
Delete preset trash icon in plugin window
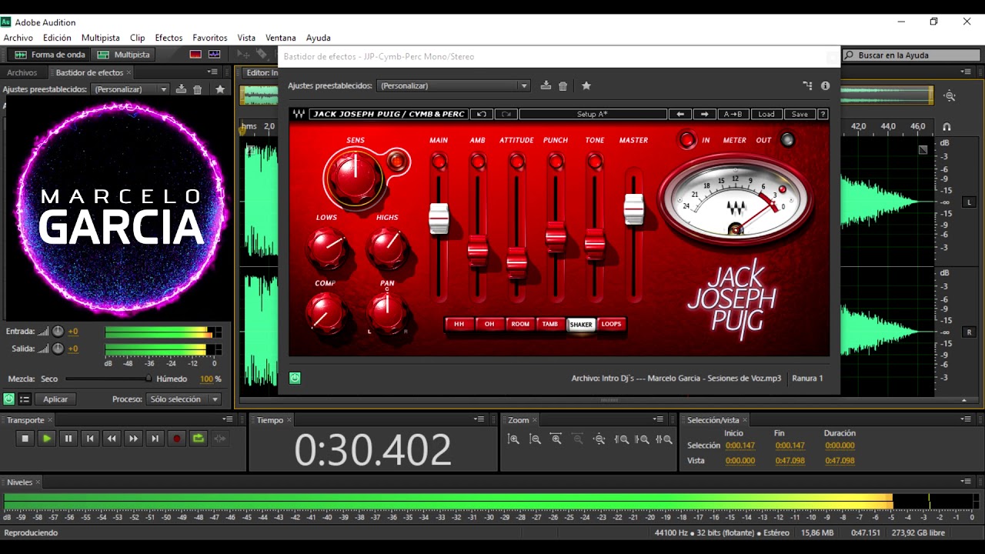click(x=563, y=86)
